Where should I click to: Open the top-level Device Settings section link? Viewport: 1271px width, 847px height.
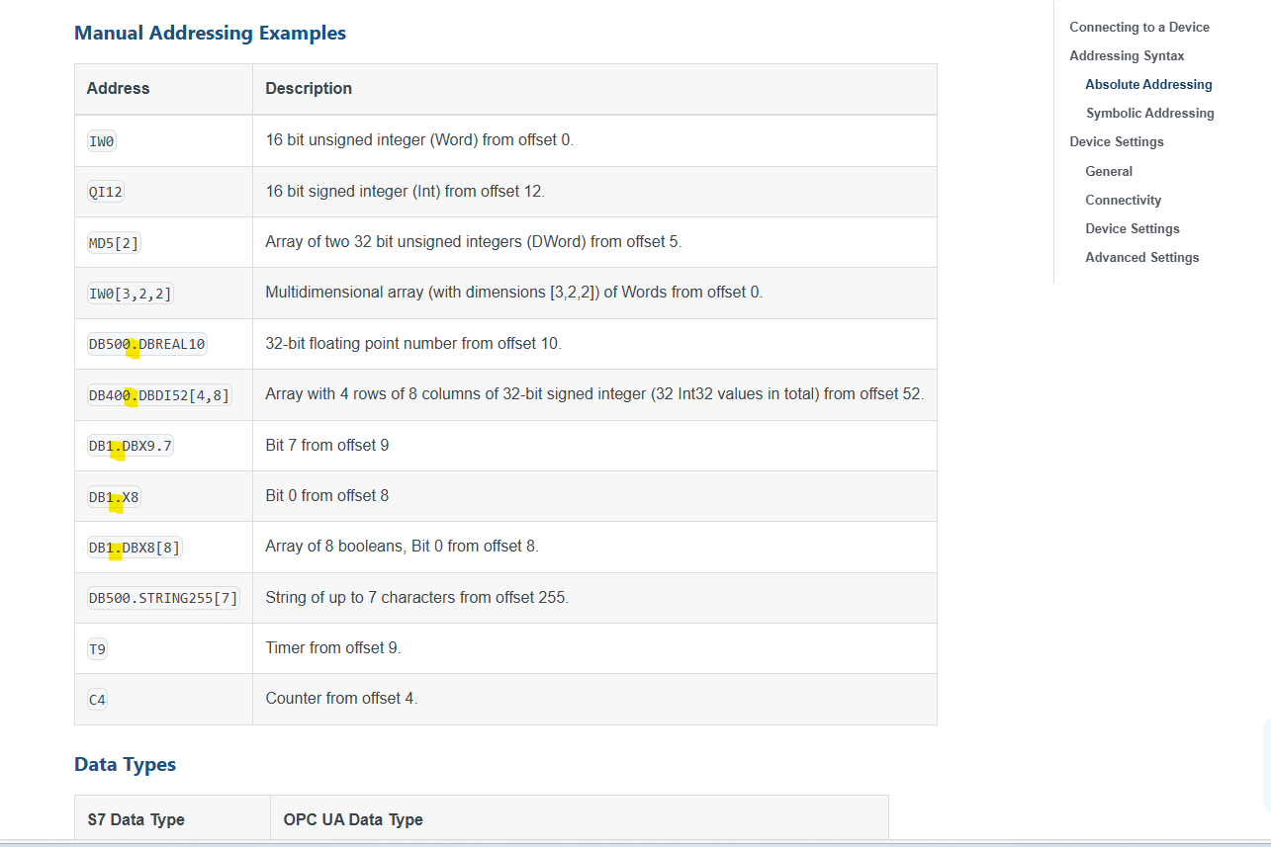click(1117, 141)
